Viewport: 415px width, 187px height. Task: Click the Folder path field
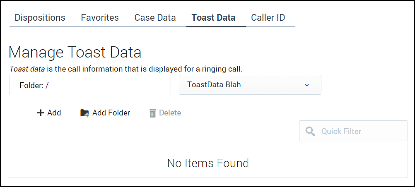[90, 85]
